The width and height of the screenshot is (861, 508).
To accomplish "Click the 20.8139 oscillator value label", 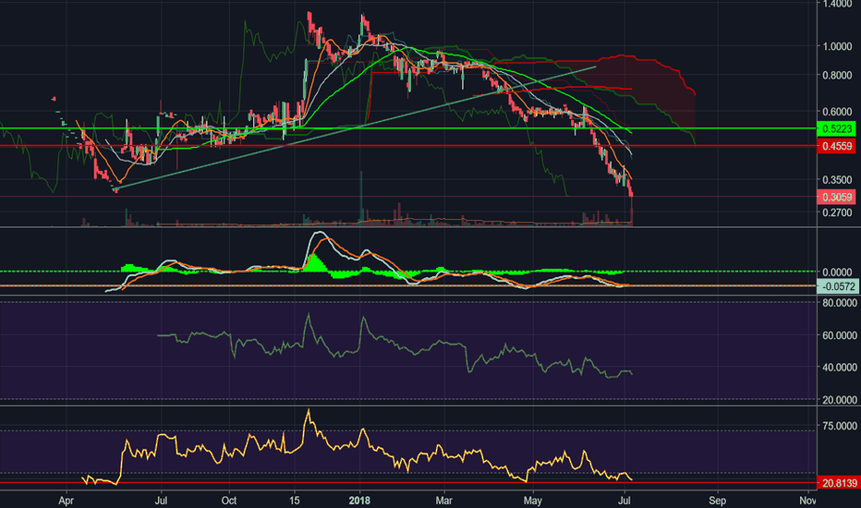I will point(838,483).
